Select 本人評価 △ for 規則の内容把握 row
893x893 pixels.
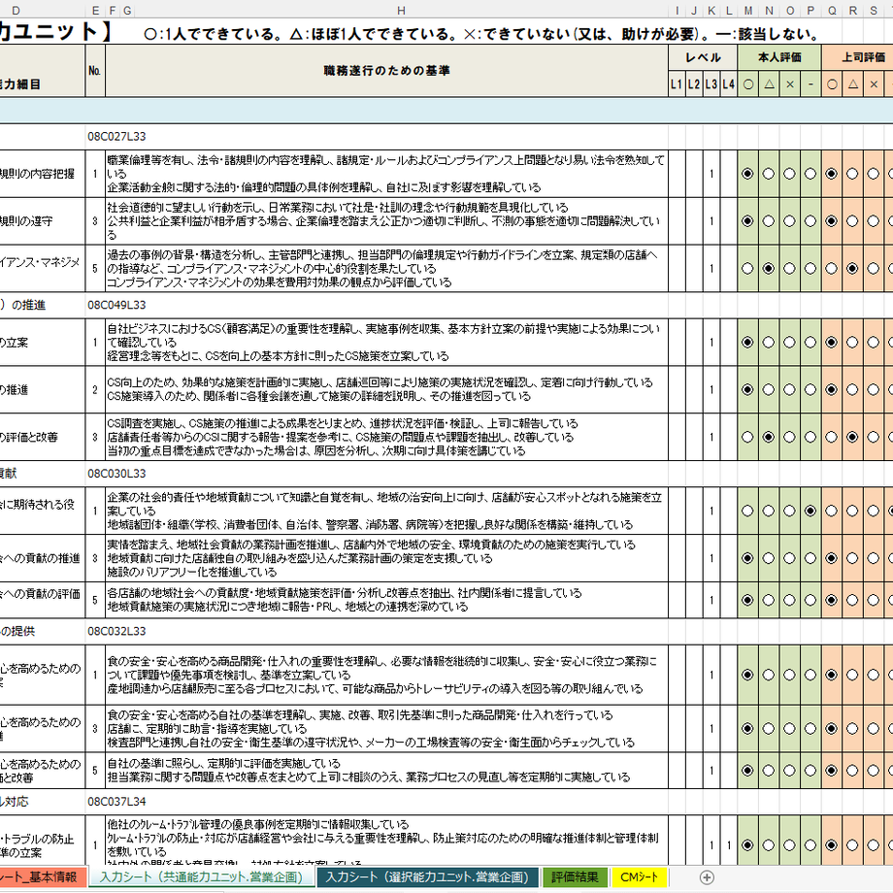[x=769, y=174]
